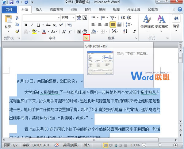
Task: Cut selected text with scissors icon
Action: (x=17, y=18)
